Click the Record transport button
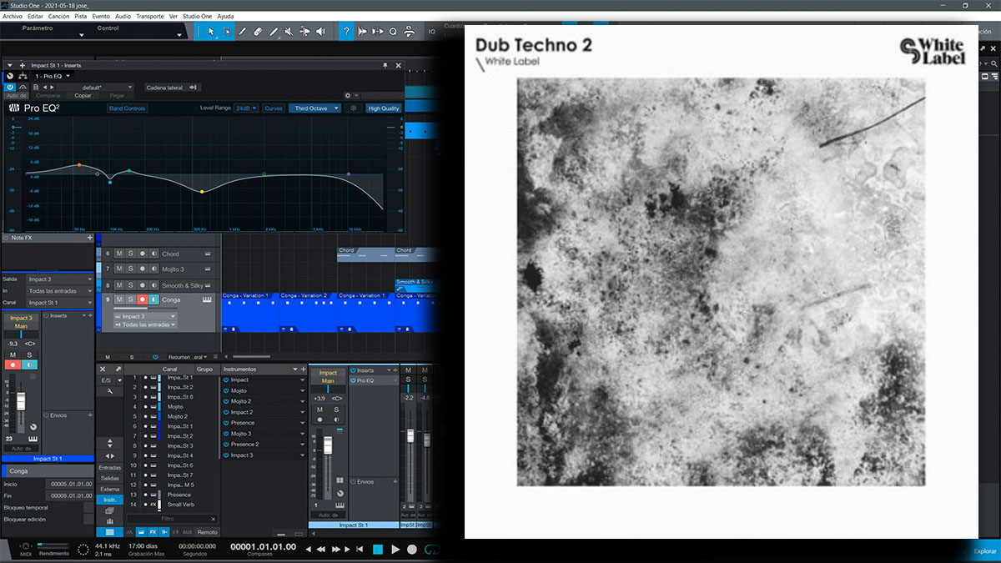This screenshot has width=1001, height=563. pos(412,550)
